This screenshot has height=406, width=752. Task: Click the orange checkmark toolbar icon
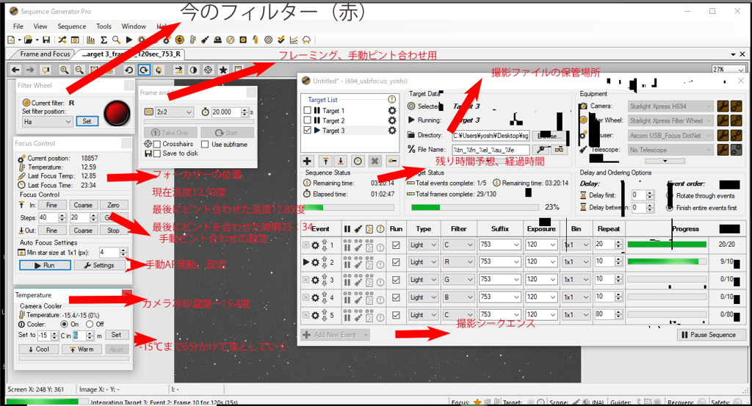coord(281,40)
